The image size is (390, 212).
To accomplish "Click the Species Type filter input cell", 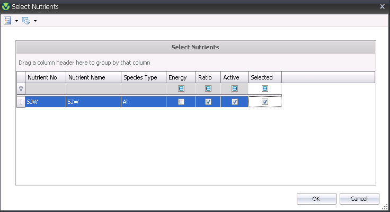I will pyautogui.click(x=144, y=89).
